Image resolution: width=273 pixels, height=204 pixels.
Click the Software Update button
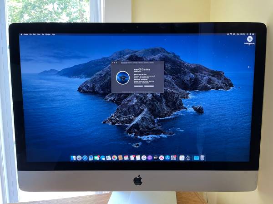[149, 86]
